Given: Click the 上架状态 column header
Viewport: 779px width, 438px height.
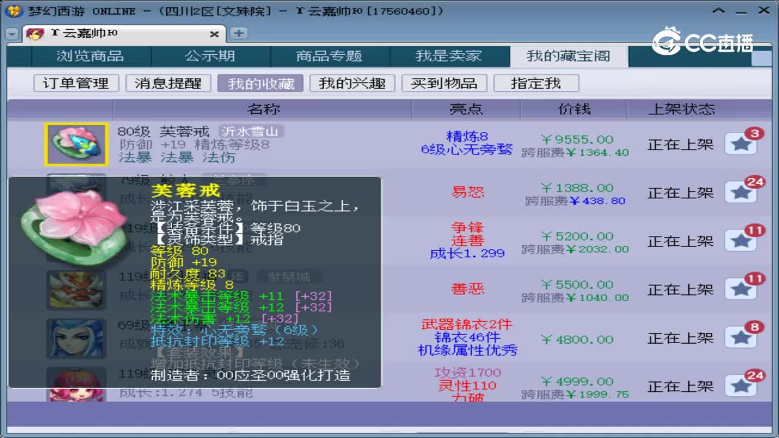Looking at the screenshot, I should tap(682, 109).
